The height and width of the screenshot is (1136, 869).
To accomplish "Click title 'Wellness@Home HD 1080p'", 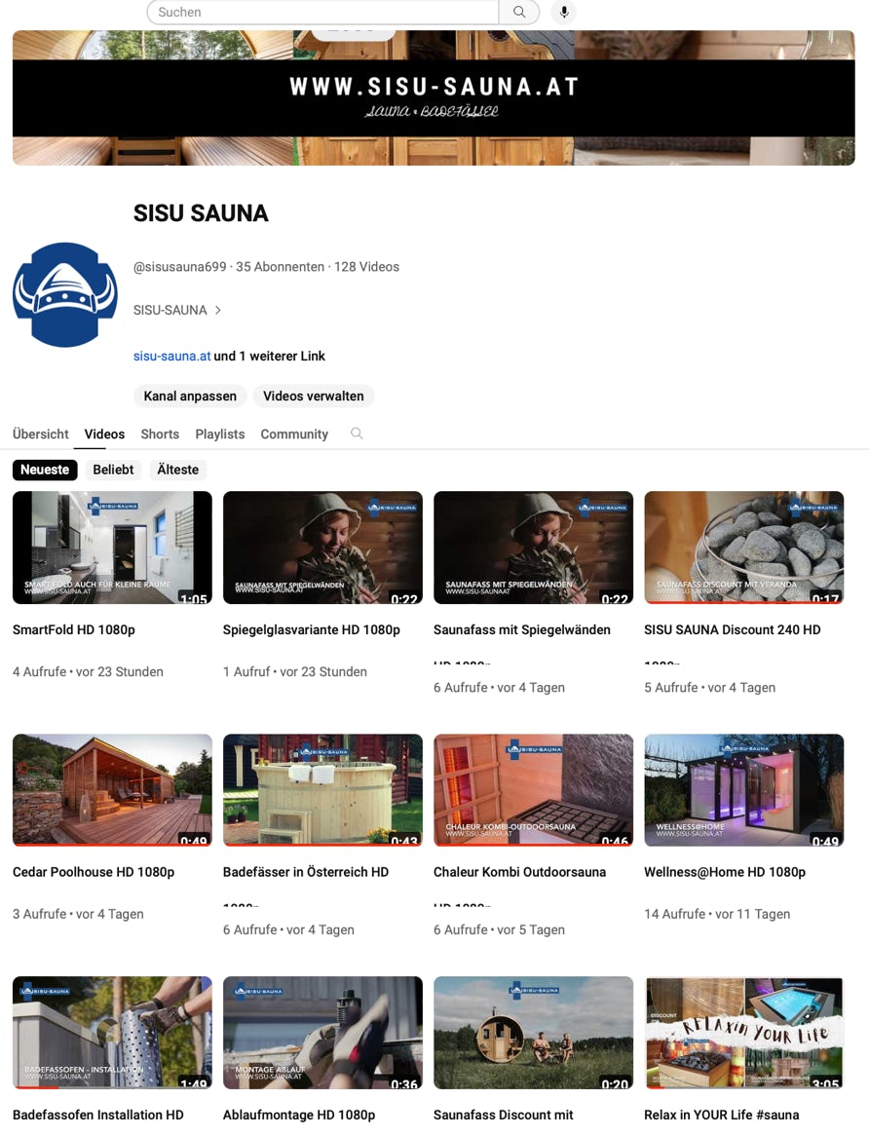I will (725, 872).
